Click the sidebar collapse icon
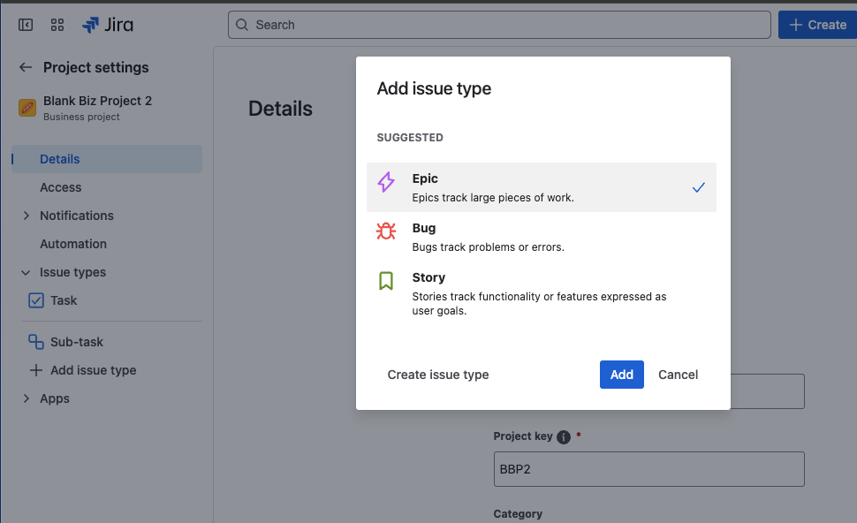This screenshot has height=523, width=857. coord(26,25)
